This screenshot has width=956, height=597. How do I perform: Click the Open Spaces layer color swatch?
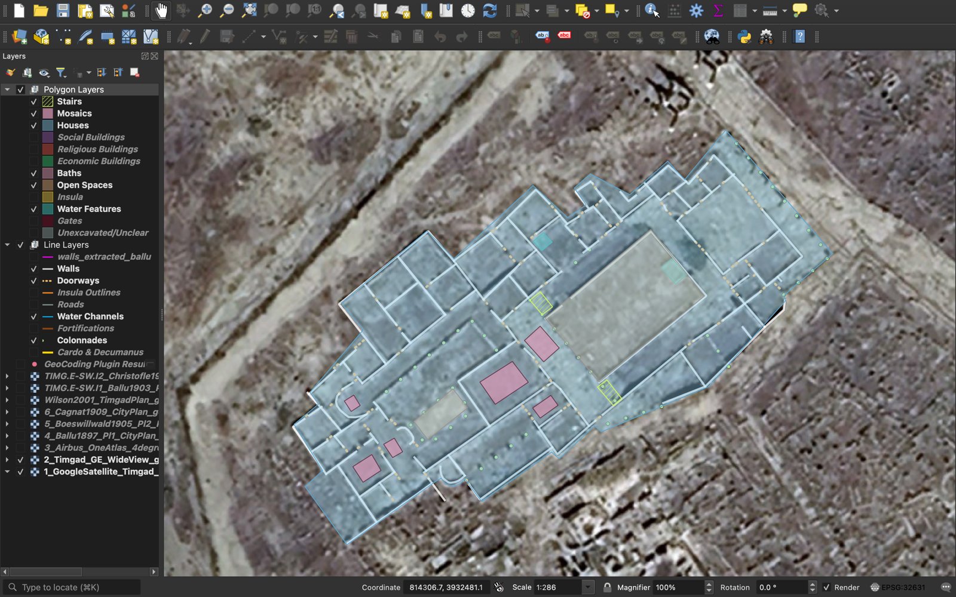coord(48,185)
